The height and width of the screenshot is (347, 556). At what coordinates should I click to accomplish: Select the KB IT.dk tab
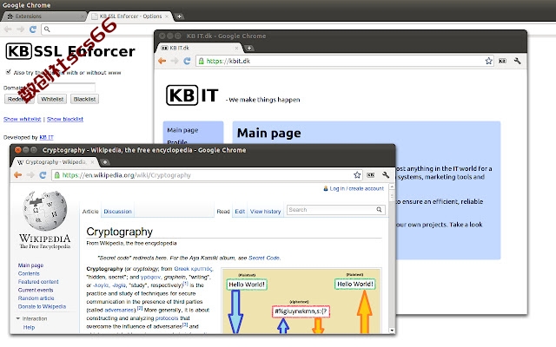click(200, 48)
